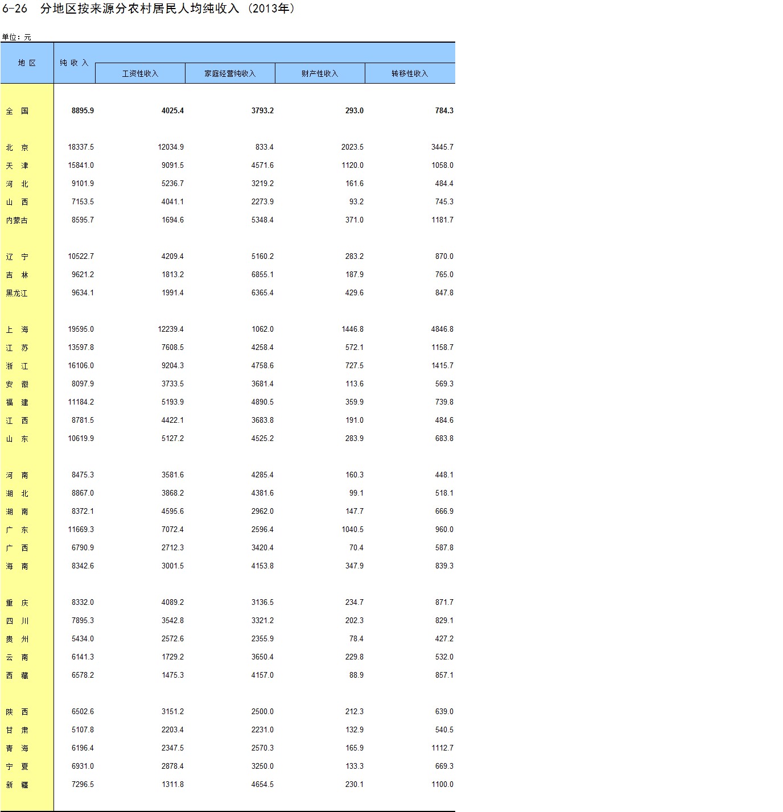Click the 湖北 region cell
Screen dimensions: 783x812
(x=17, y=493)
